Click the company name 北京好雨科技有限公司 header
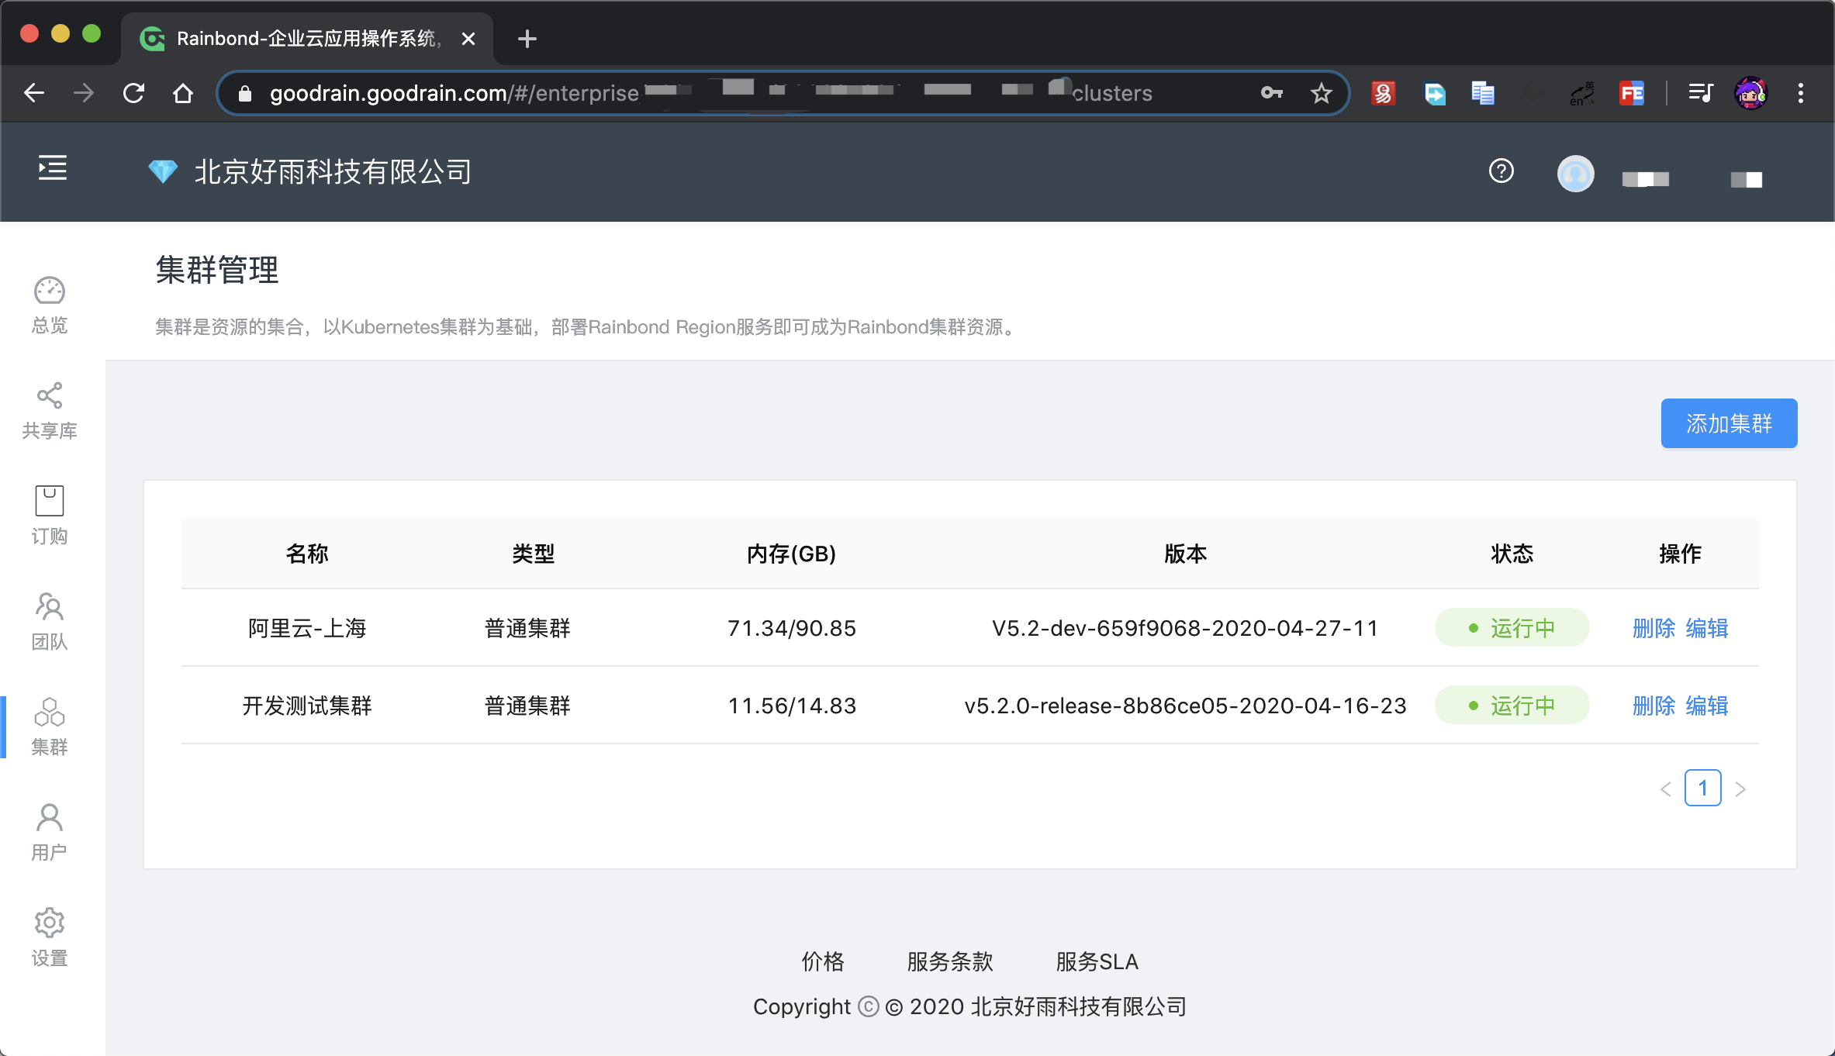 pos(333,172)
